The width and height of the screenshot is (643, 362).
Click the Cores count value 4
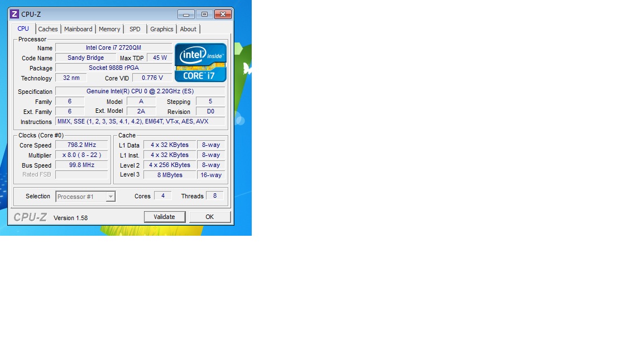pos(163,196)
